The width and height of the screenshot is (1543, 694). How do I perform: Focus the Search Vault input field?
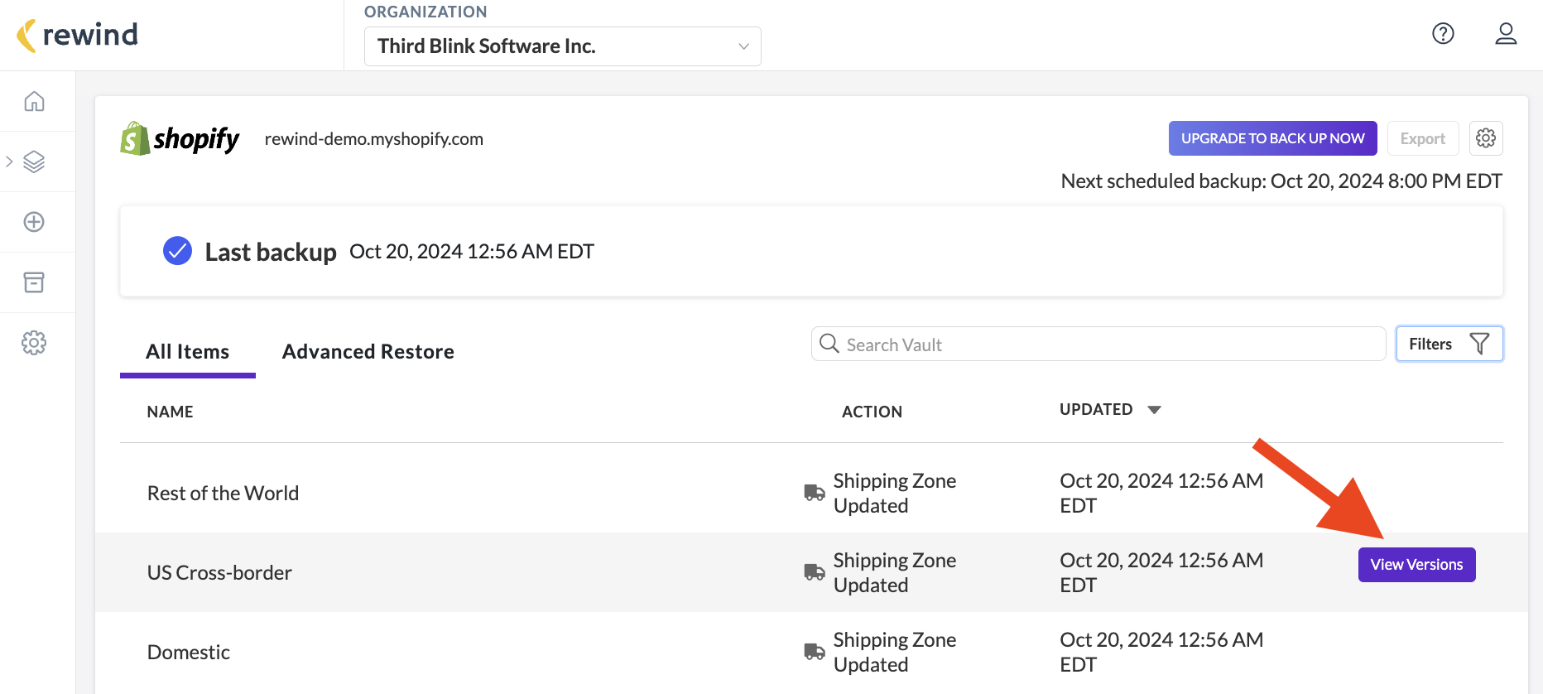point(1098,344)
